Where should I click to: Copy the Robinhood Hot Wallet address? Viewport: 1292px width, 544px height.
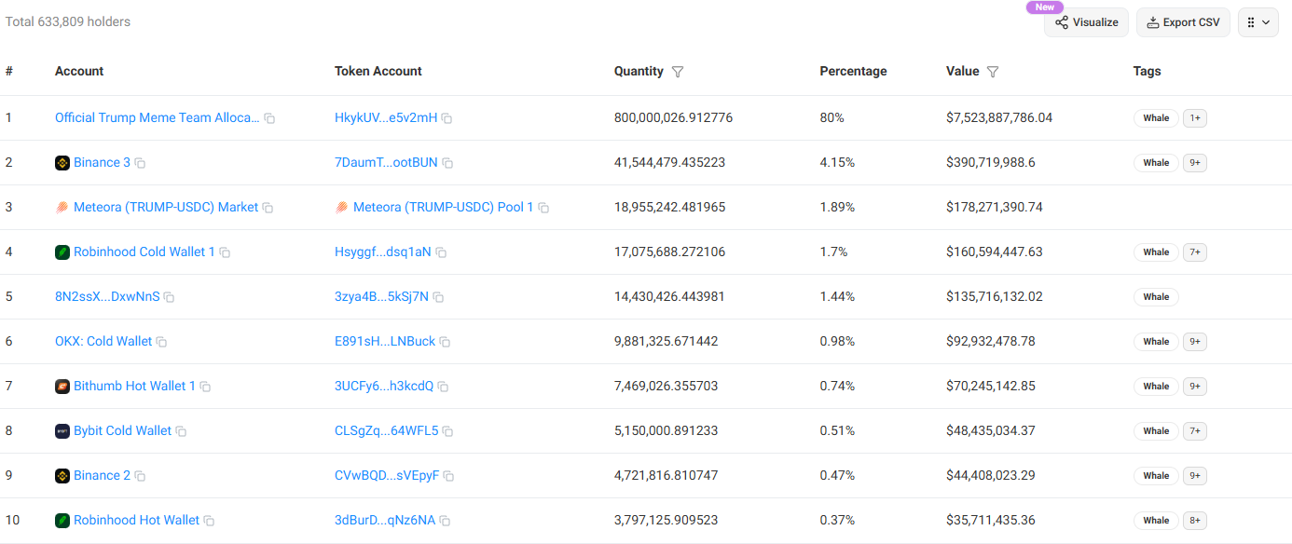[x=209, y=521]
